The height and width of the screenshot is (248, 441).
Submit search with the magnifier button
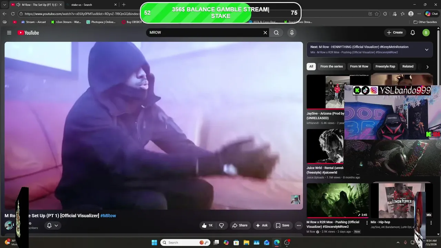click(276, 32)
